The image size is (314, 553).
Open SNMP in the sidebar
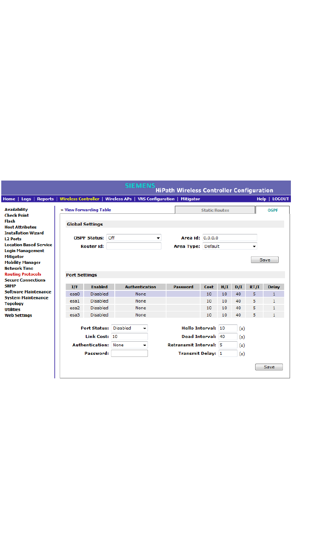(x=10, y=286)
